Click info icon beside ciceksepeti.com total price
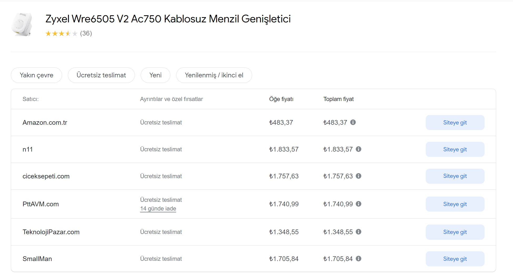Image resolution: width=513 pixels, height=280 pixels. pyautogui.click(x=358, y=176)
